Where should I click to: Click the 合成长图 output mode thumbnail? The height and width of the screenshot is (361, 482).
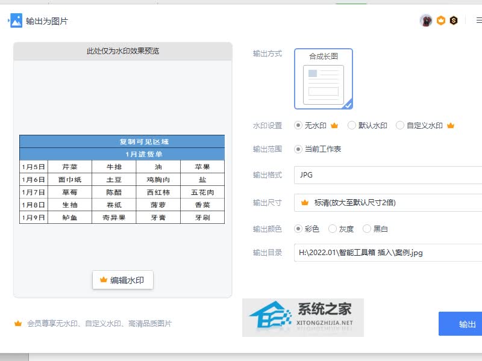click(x=323, y=78)
